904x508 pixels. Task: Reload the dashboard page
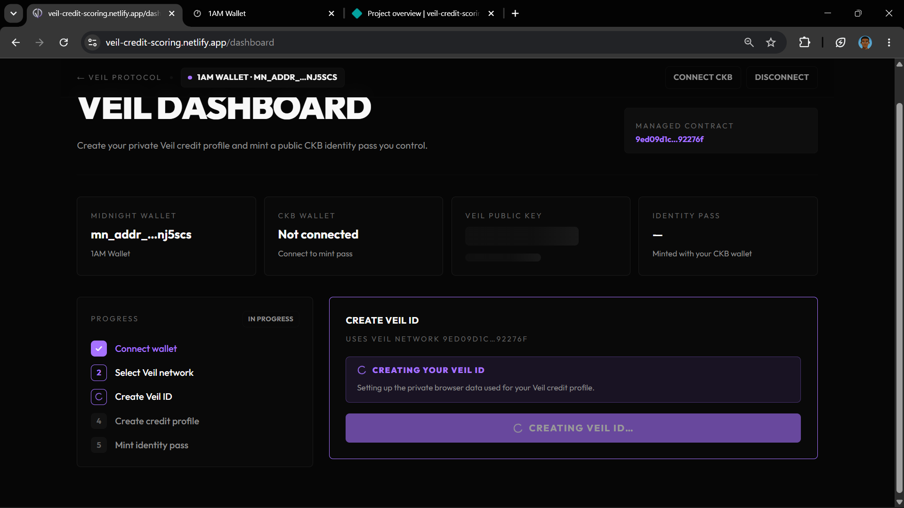pos(64,42)
